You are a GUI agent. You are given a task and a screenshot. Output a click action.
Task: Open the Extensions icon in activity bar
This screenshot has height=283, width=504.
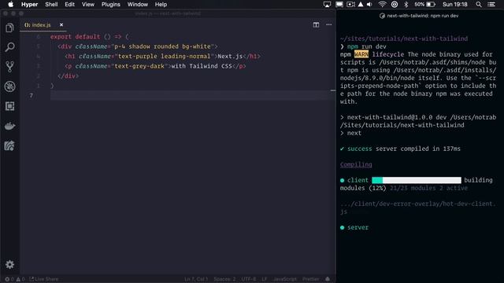(9, 106)
